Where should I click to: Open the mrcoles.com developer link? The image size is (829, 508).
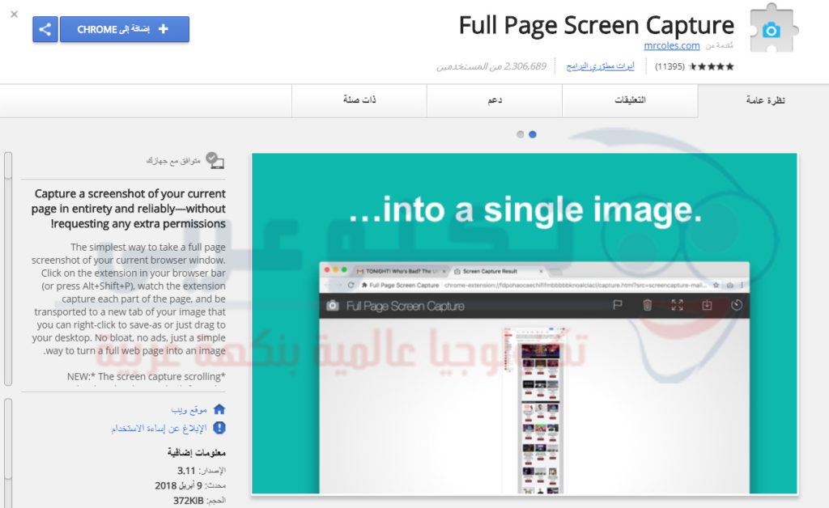pyautogui.click(x=671, y=46)
